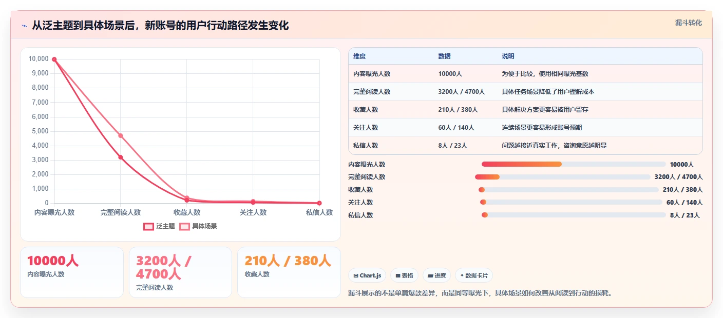The height and width of the screenshot is (318, 723).
Task: Click the 具体场景 legend label text
Action: [204, 226]
